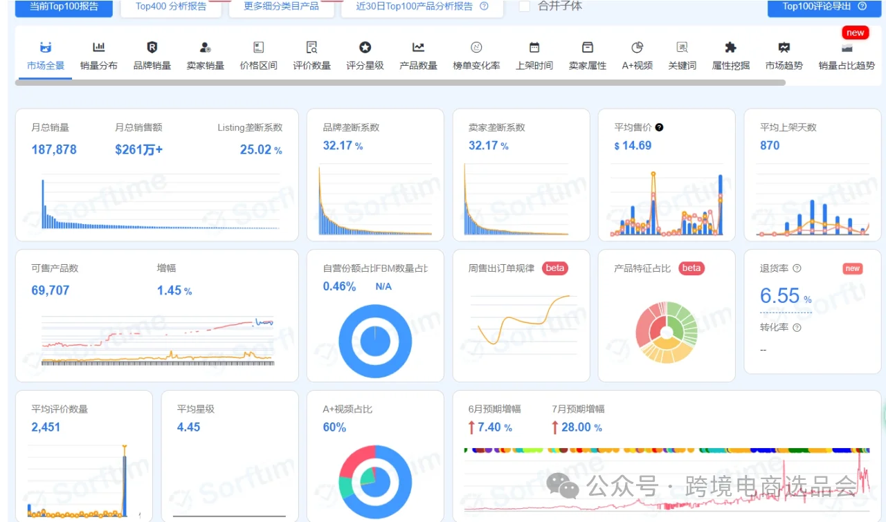886x522 pixels.
Task: Select the 销量占比趋势 icon
Action: point(847,48)
